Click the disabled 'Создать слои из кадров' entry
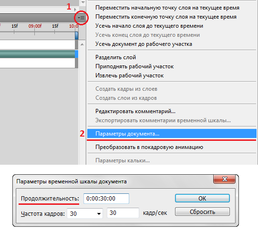Viewport: 258px width, 233px height. [126, 98]
